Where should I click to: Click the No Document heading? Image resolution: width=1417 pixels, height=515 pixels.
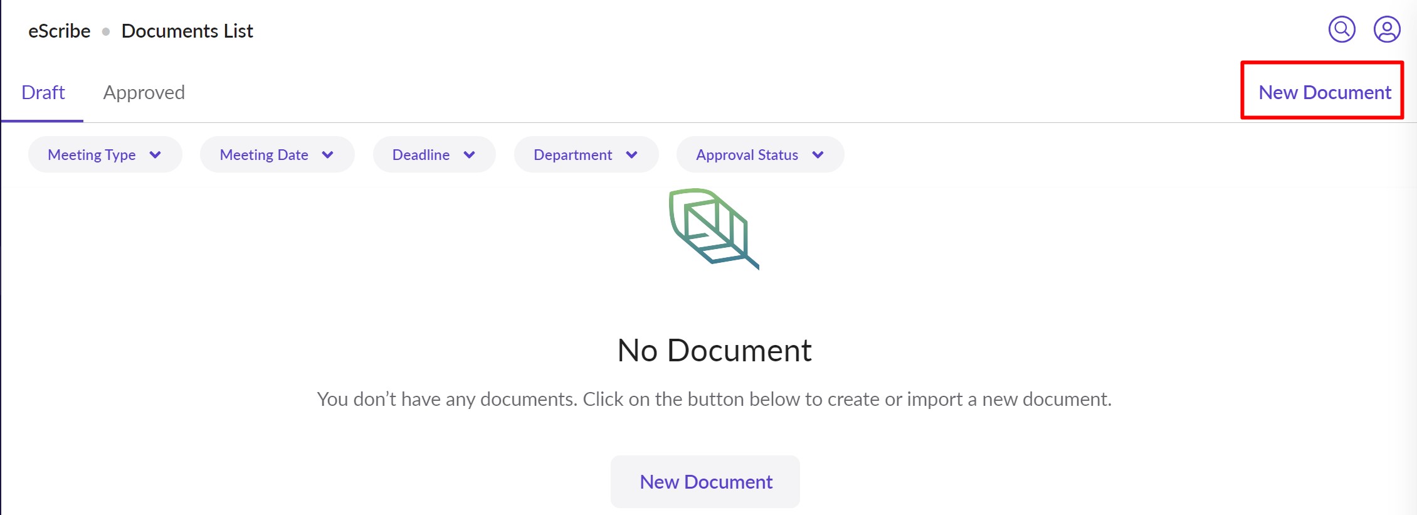click(714, 350)
